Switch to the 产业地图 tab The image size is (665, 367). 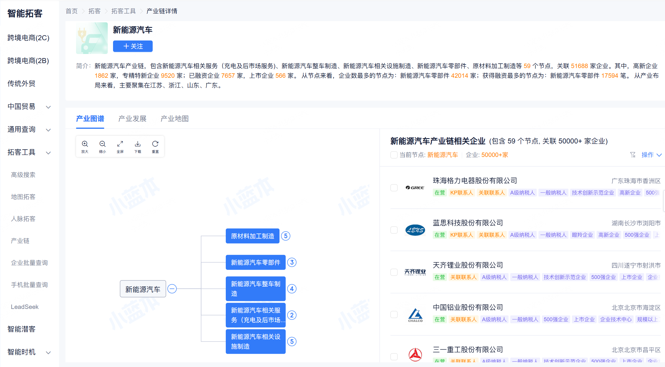(175, 119)
